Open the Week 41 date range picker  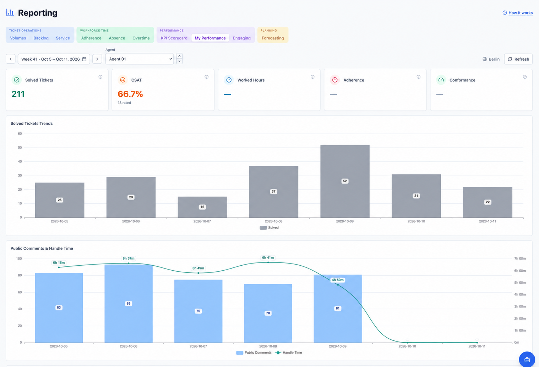tap(54, 59)
